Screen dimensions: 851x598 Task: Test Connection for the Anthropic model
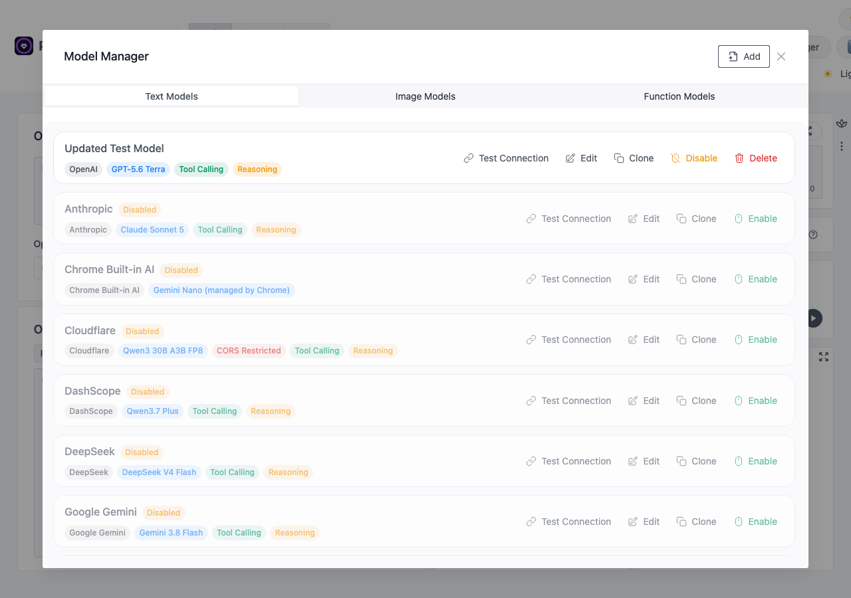pyautogui.click(x=568, y=219)
